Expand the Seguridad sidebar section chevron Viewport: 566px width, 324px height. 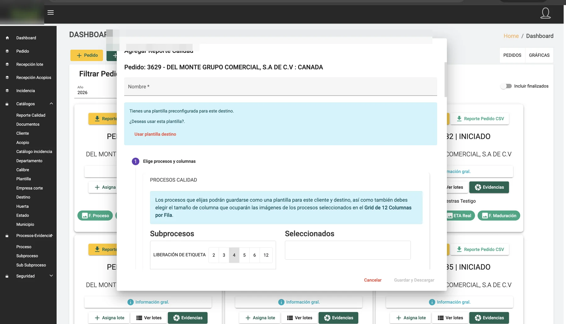[x=51, y=276]
